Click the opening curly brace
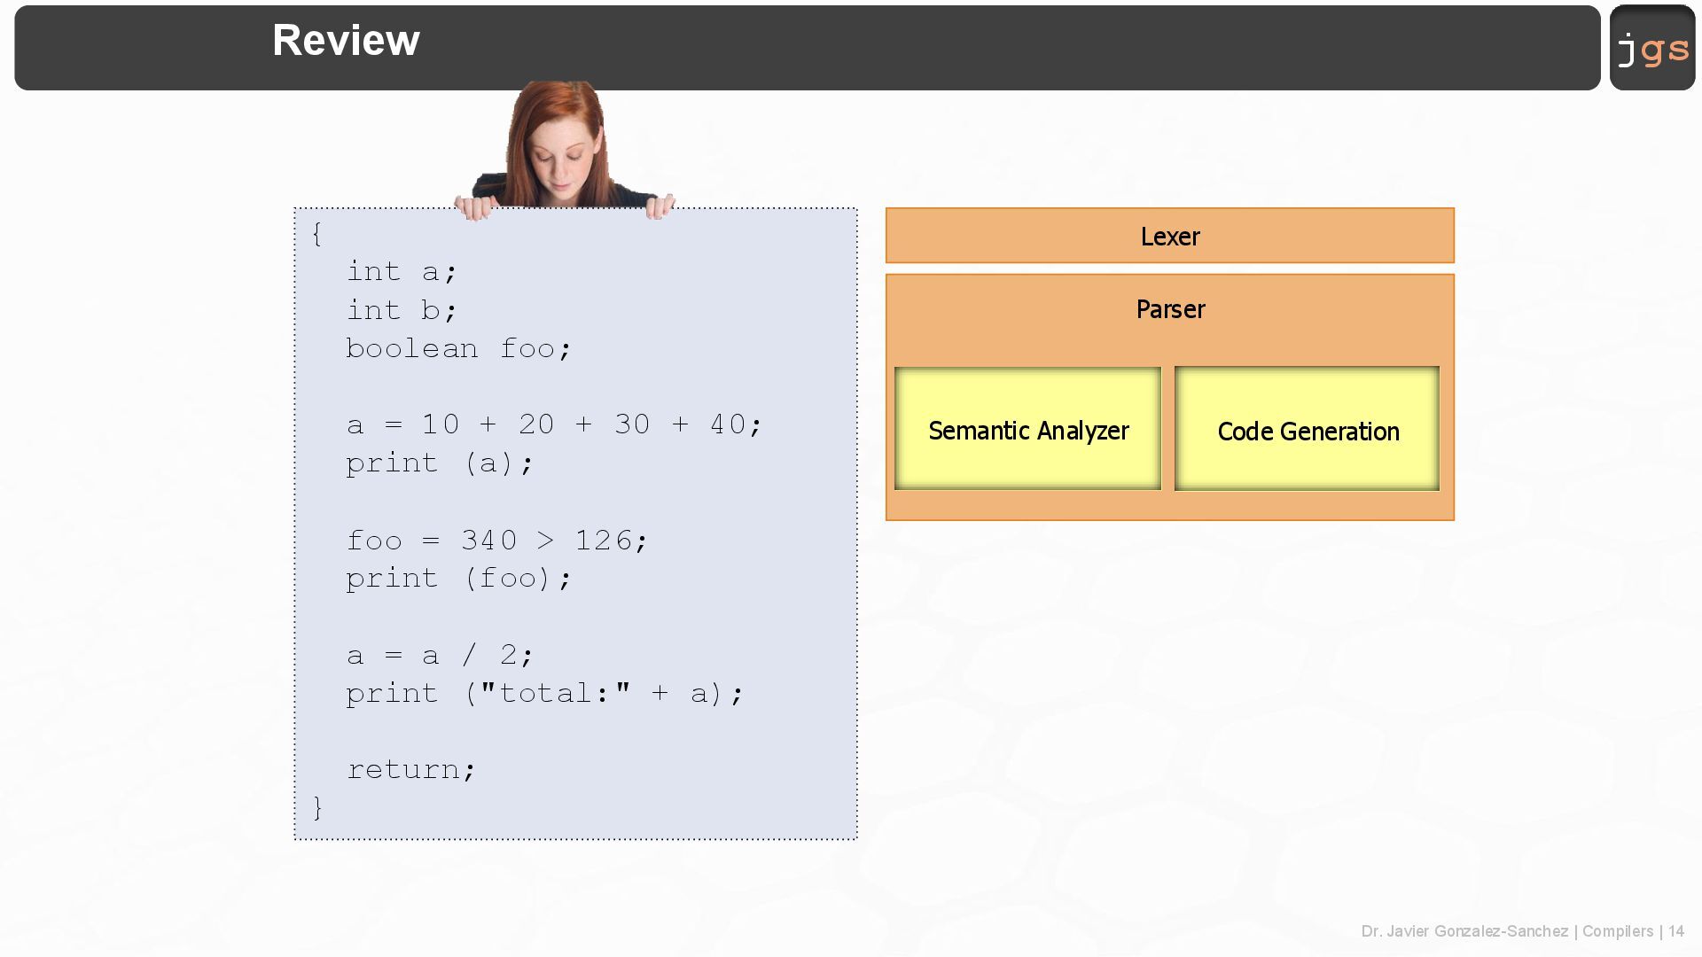This screenshot has width=1702, height=957. point(317,234)
